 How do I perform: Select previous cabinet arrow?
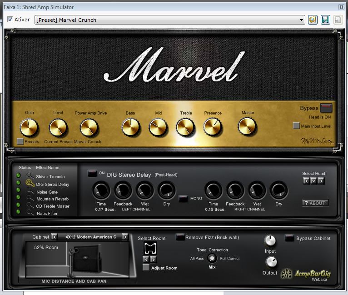click(54, 237)
